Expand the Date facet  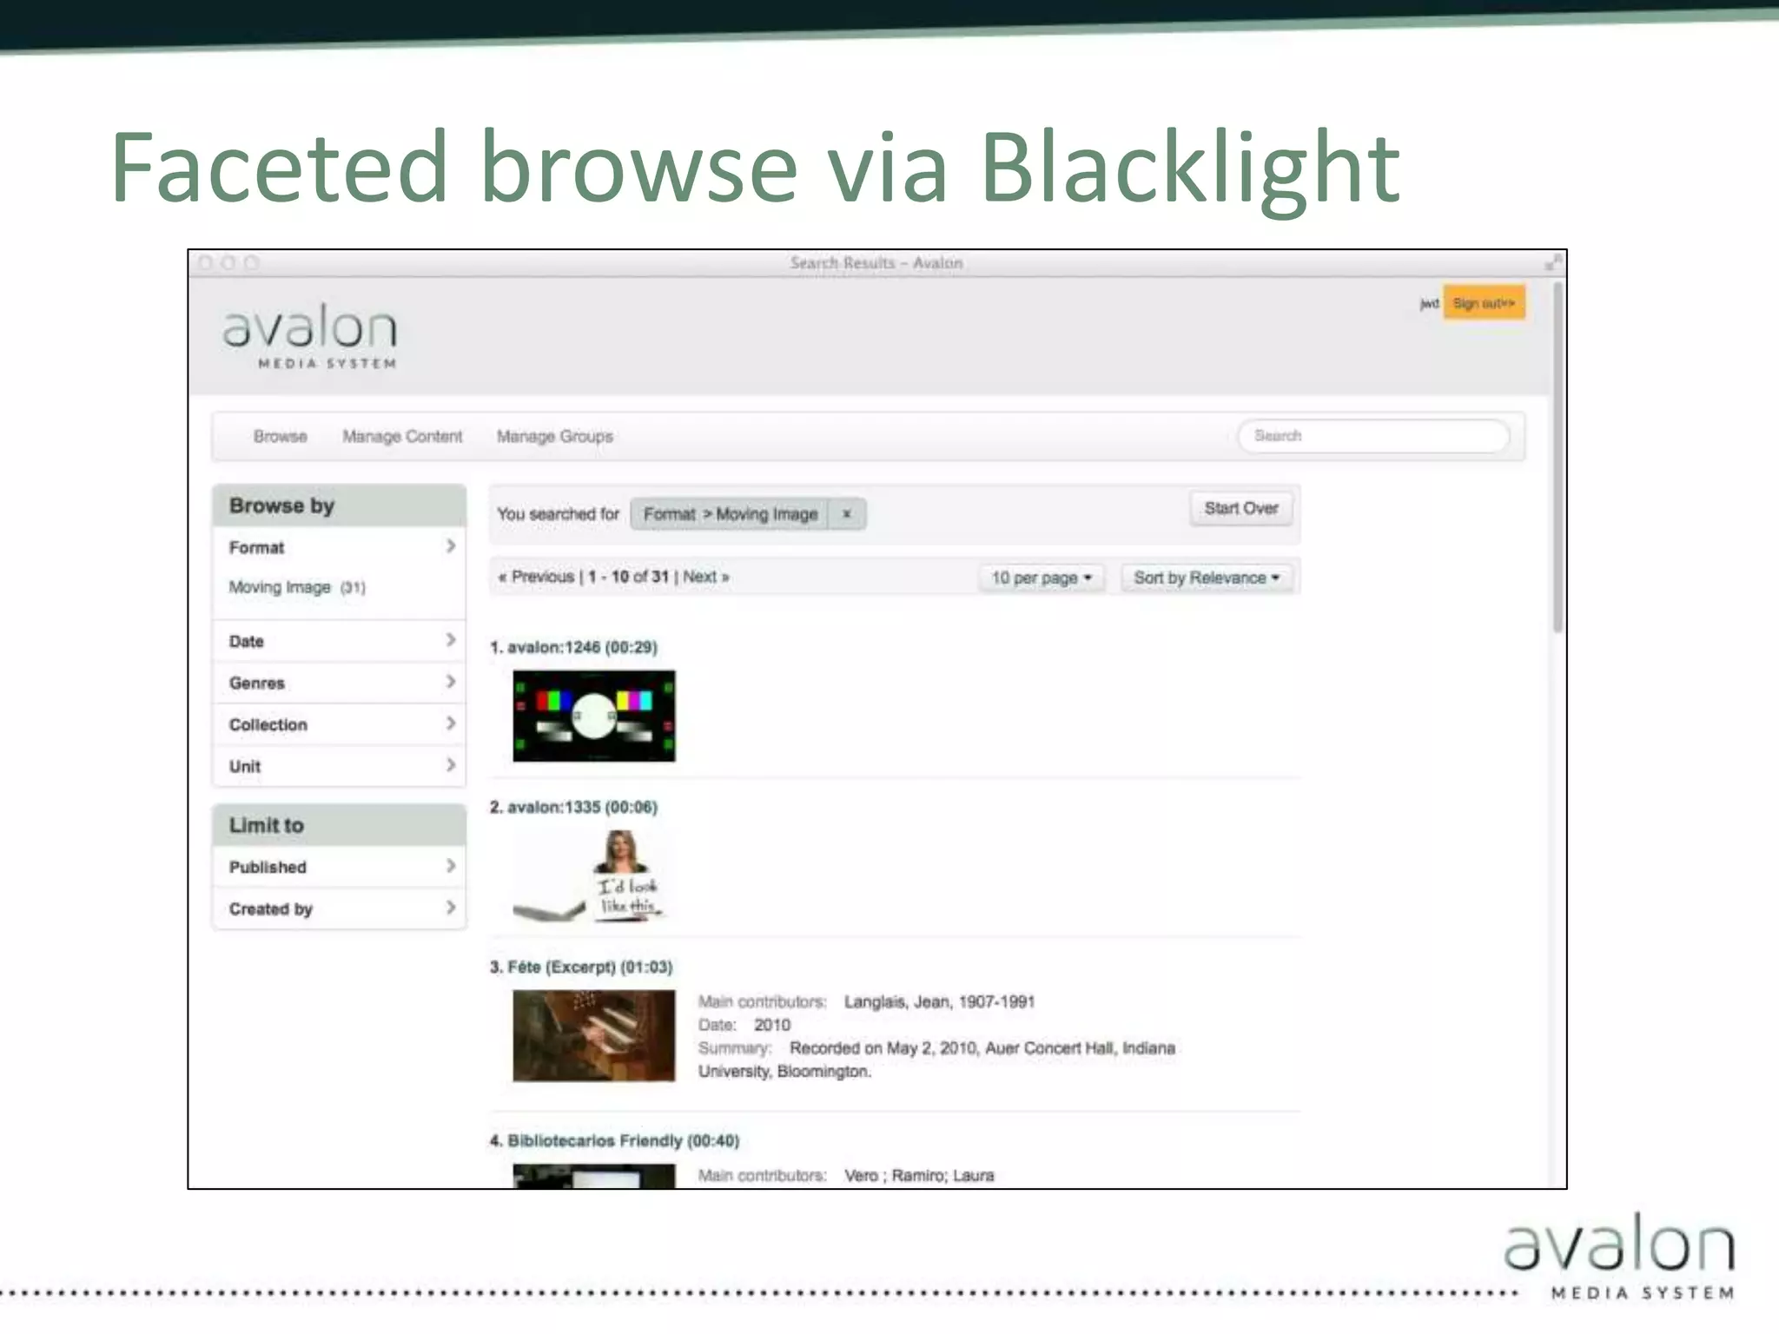(339, 641)
